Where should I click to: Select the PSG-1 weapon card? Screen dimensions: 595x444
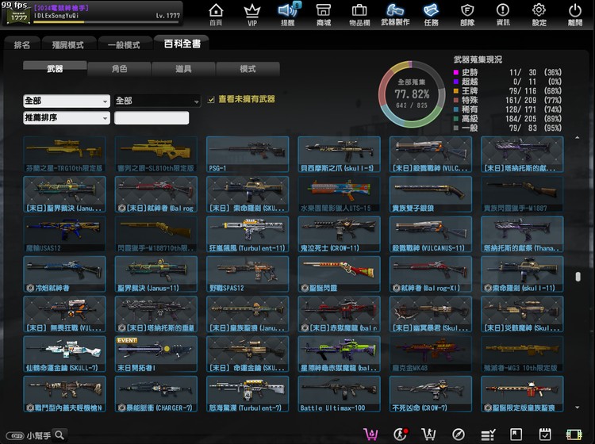click(248, 155)
